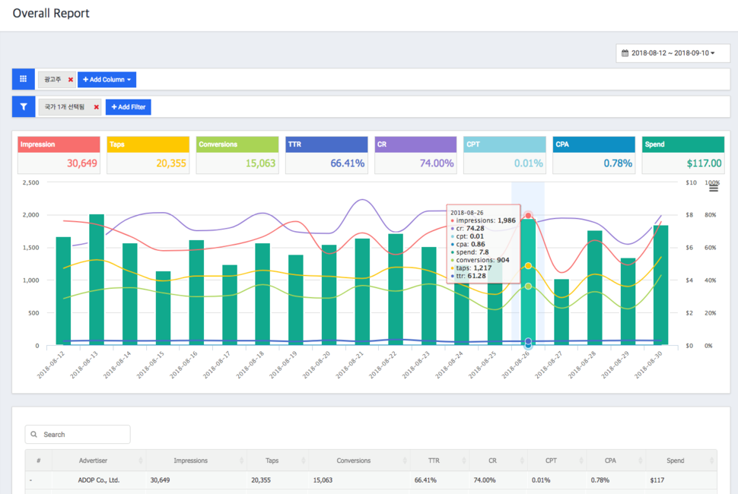Toggle the Conversions metric card
The width and height of the screenshot is (738, 494).
coord(237,156)
